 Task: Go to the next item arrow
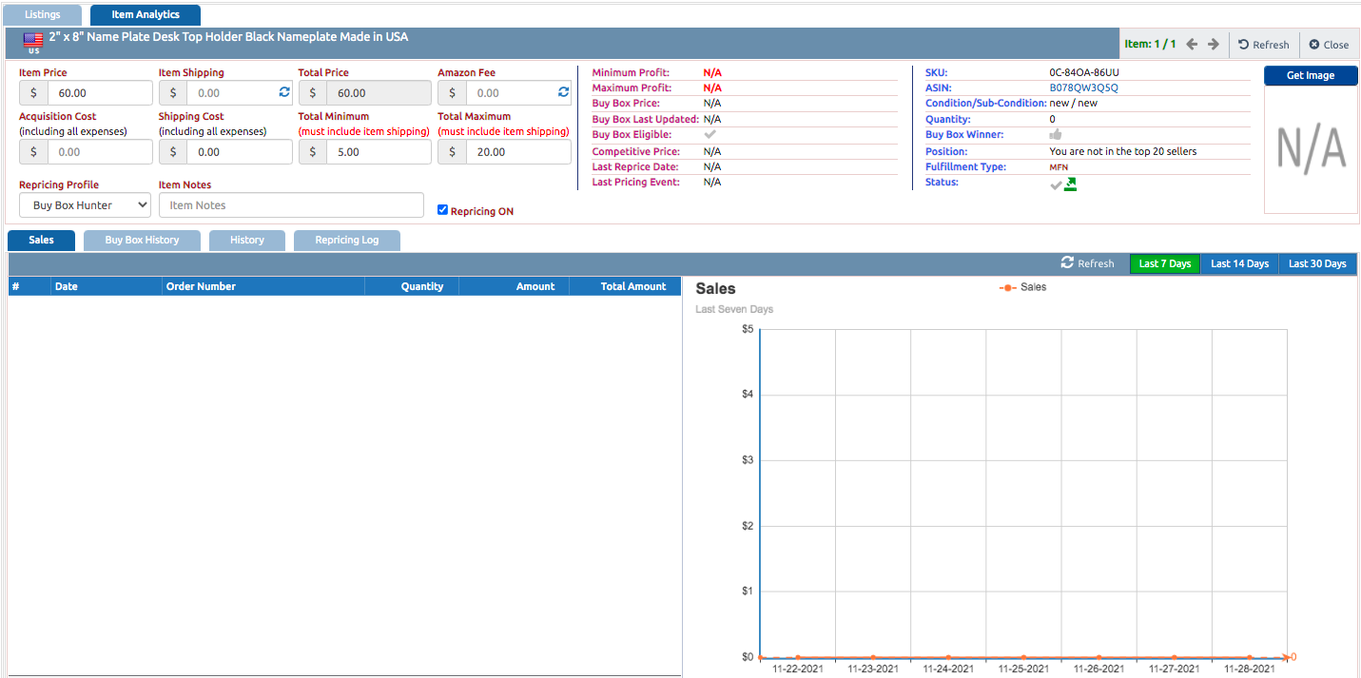click(1214, 45)
